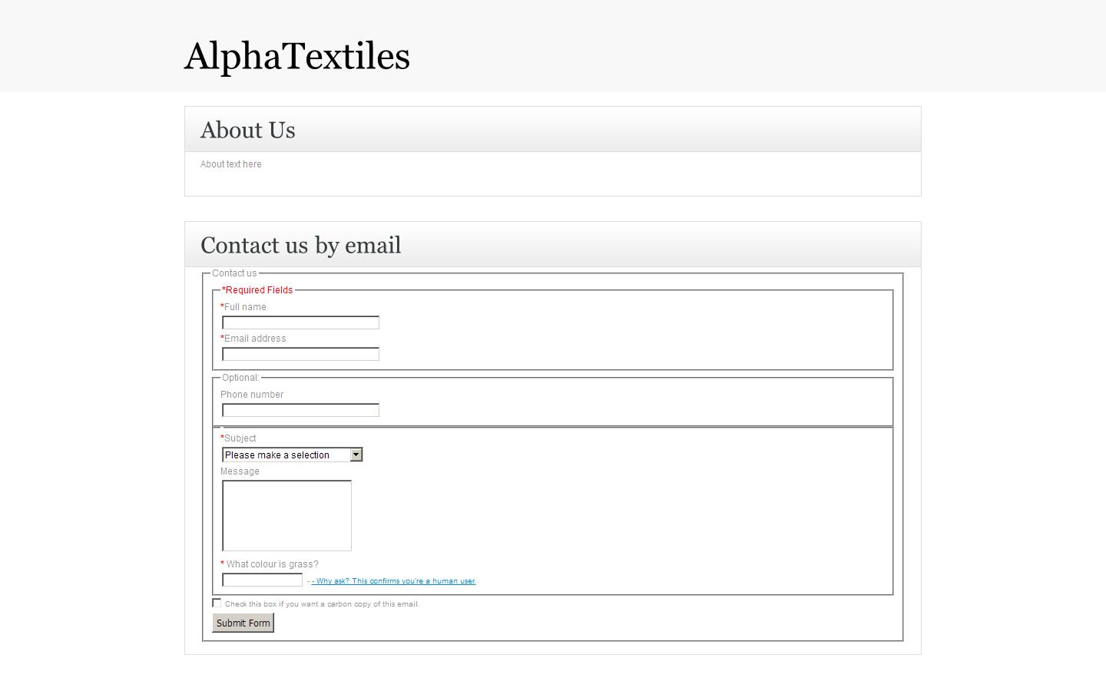Enable the carbon copy email checkbox

217,603
